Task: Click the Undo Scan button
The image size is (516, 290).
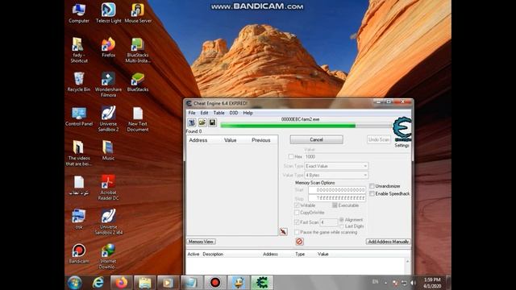Action: pos(379,139)
